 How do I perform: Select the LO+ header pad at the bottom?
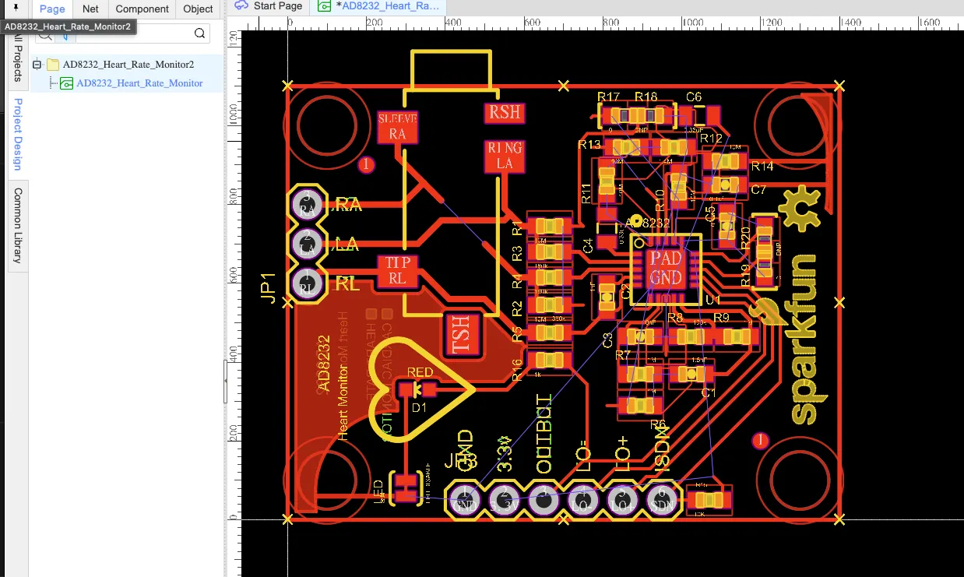[x=623, y=499]
